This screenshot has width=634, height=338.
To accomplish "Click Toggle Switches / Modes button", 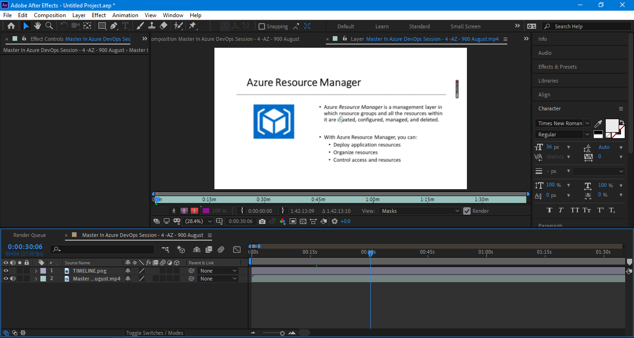I will pos(155,333).
